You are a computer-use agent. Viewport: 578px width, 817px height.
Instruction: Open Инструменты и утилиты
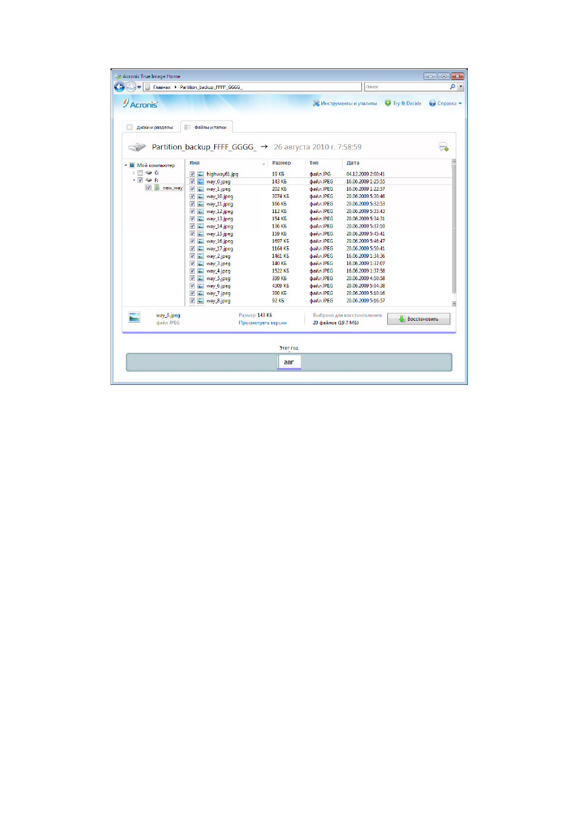(x=344, y=103)
